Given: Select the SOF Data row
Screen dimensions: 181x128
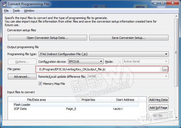Looking at the screenshot, I should pos(20,109).
